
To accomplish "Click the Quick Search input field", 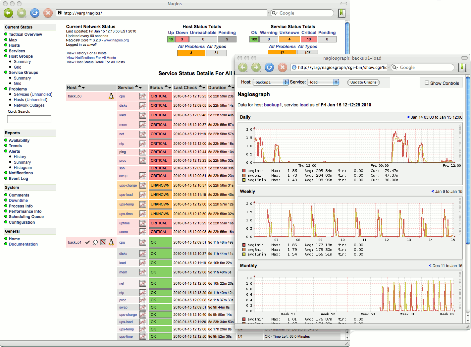I will [29, 119].
